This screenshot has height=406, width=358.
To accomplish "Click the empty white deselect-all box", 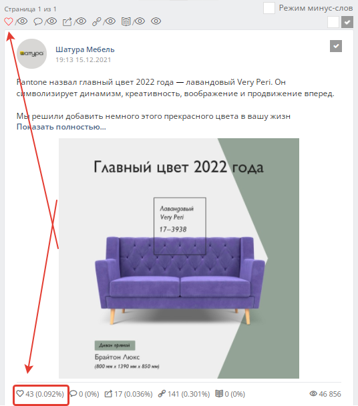I will 333,22.
